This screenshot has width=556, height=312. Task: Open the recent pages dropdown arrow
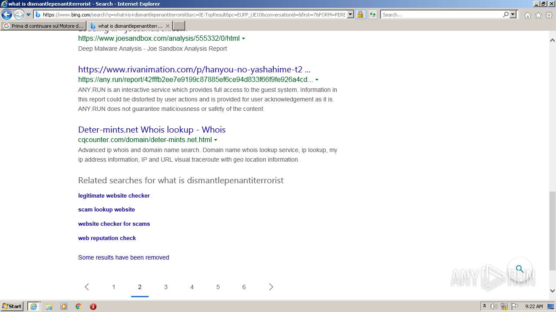pyautogui.click(x=29, y=15)
